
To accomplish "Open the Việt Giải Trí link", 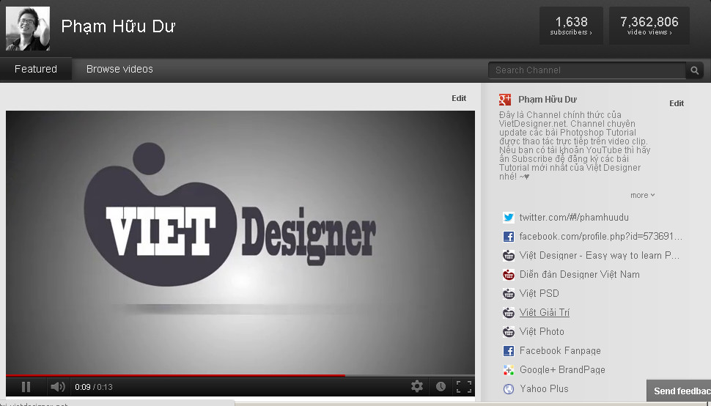I will (545, 313).
